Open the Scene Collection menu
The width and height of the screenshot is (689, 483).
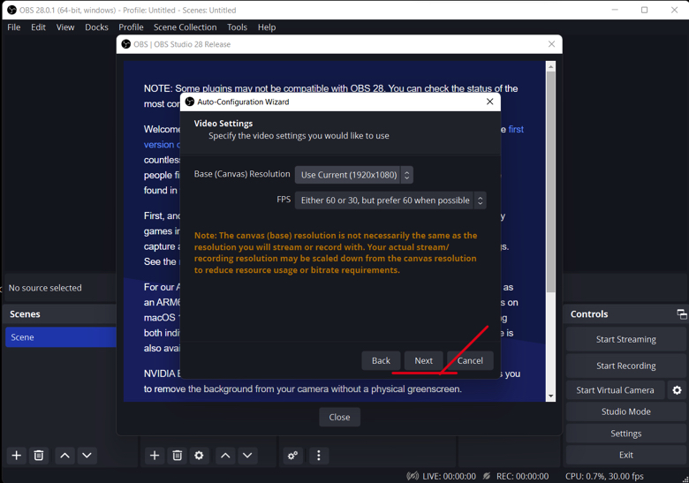click(185, 27)
